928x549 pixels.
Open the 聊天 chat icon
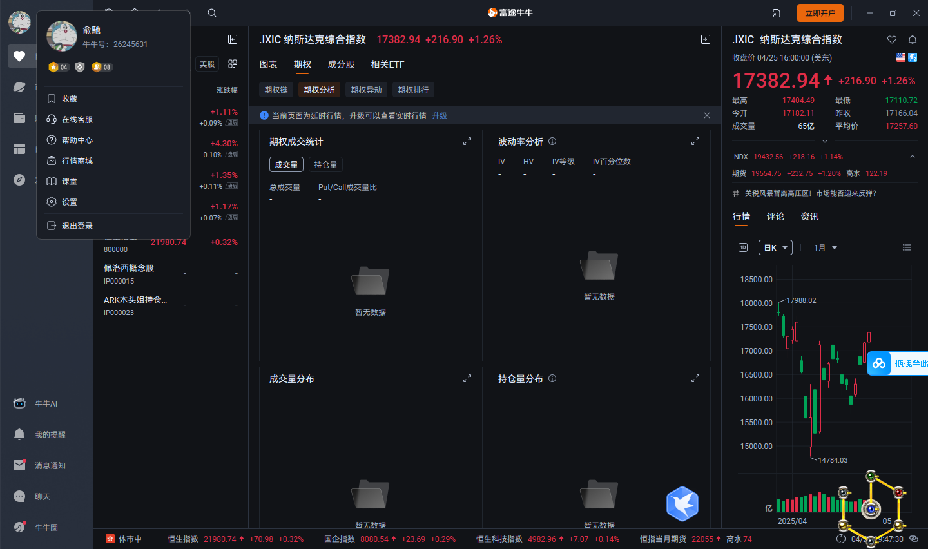[x=19, y=496]
